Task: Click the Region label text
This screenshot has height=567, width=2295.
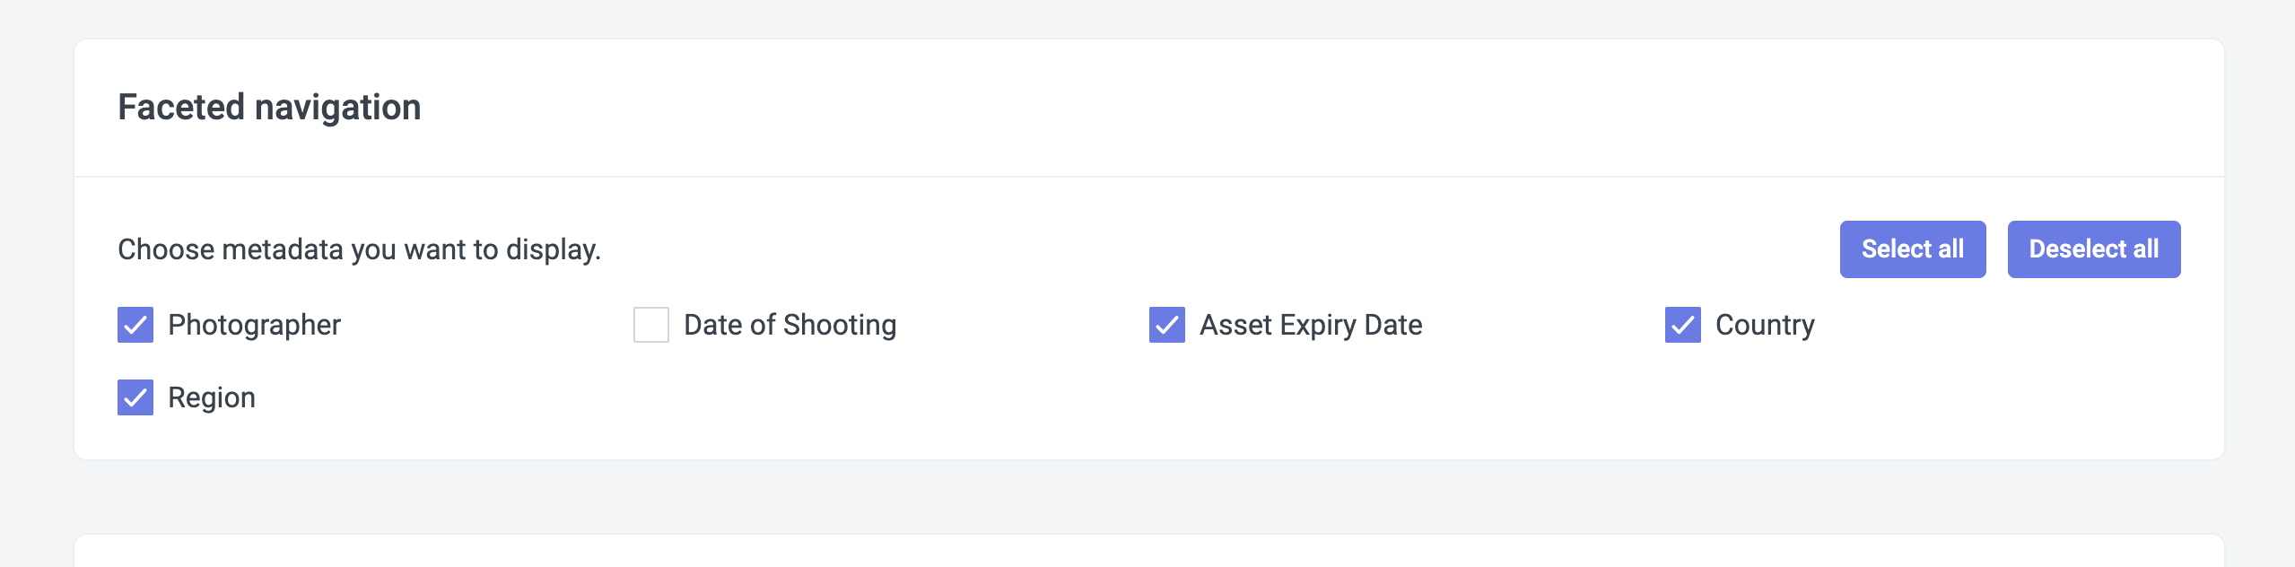Action: [212, 397]
